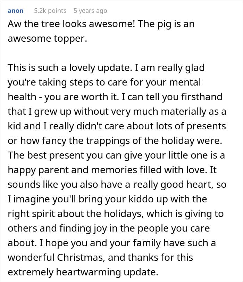This screenshot has height=282, width=243.
Task: Click the words "wonderful Christmas"
Action: coord(69,257)
